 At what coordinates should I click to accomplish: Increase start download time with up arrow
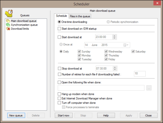tap(114, 36)
